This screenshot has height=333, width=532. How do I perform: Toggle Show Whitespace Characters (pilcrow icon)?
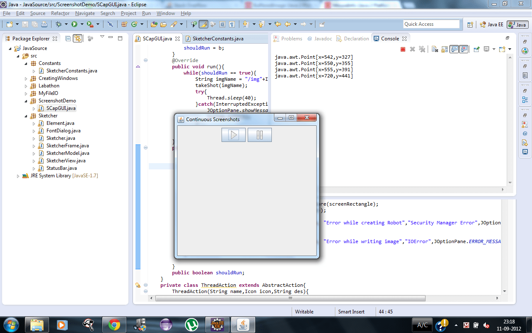coord(232,24)
